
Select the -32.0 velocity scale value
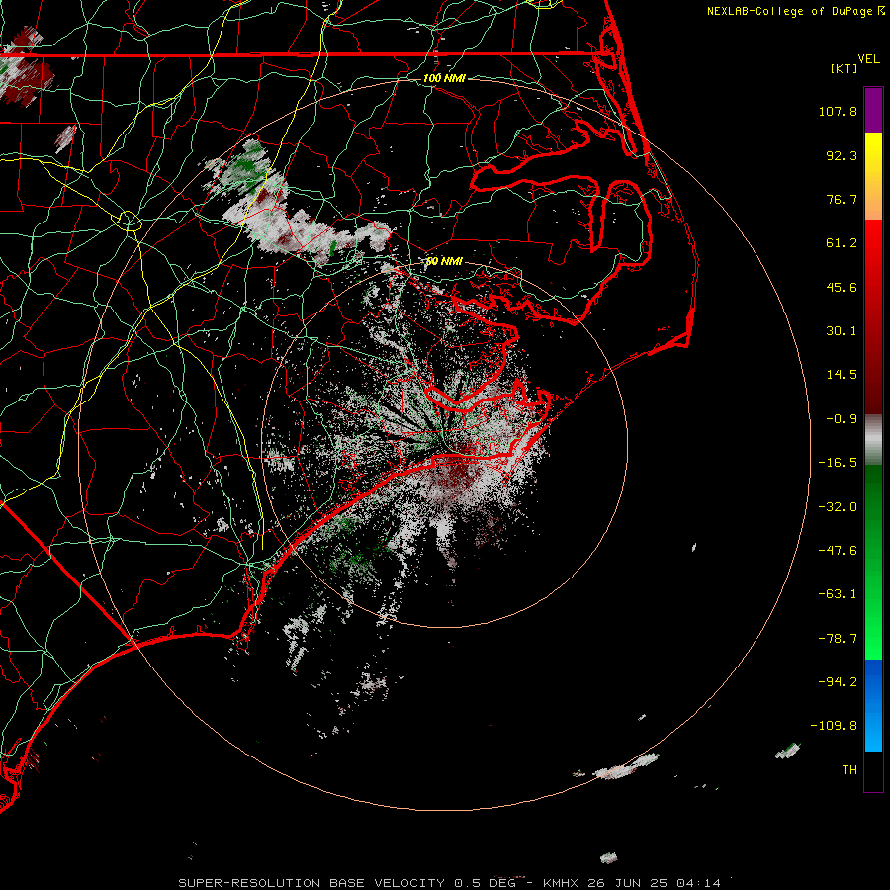point(838,507)
